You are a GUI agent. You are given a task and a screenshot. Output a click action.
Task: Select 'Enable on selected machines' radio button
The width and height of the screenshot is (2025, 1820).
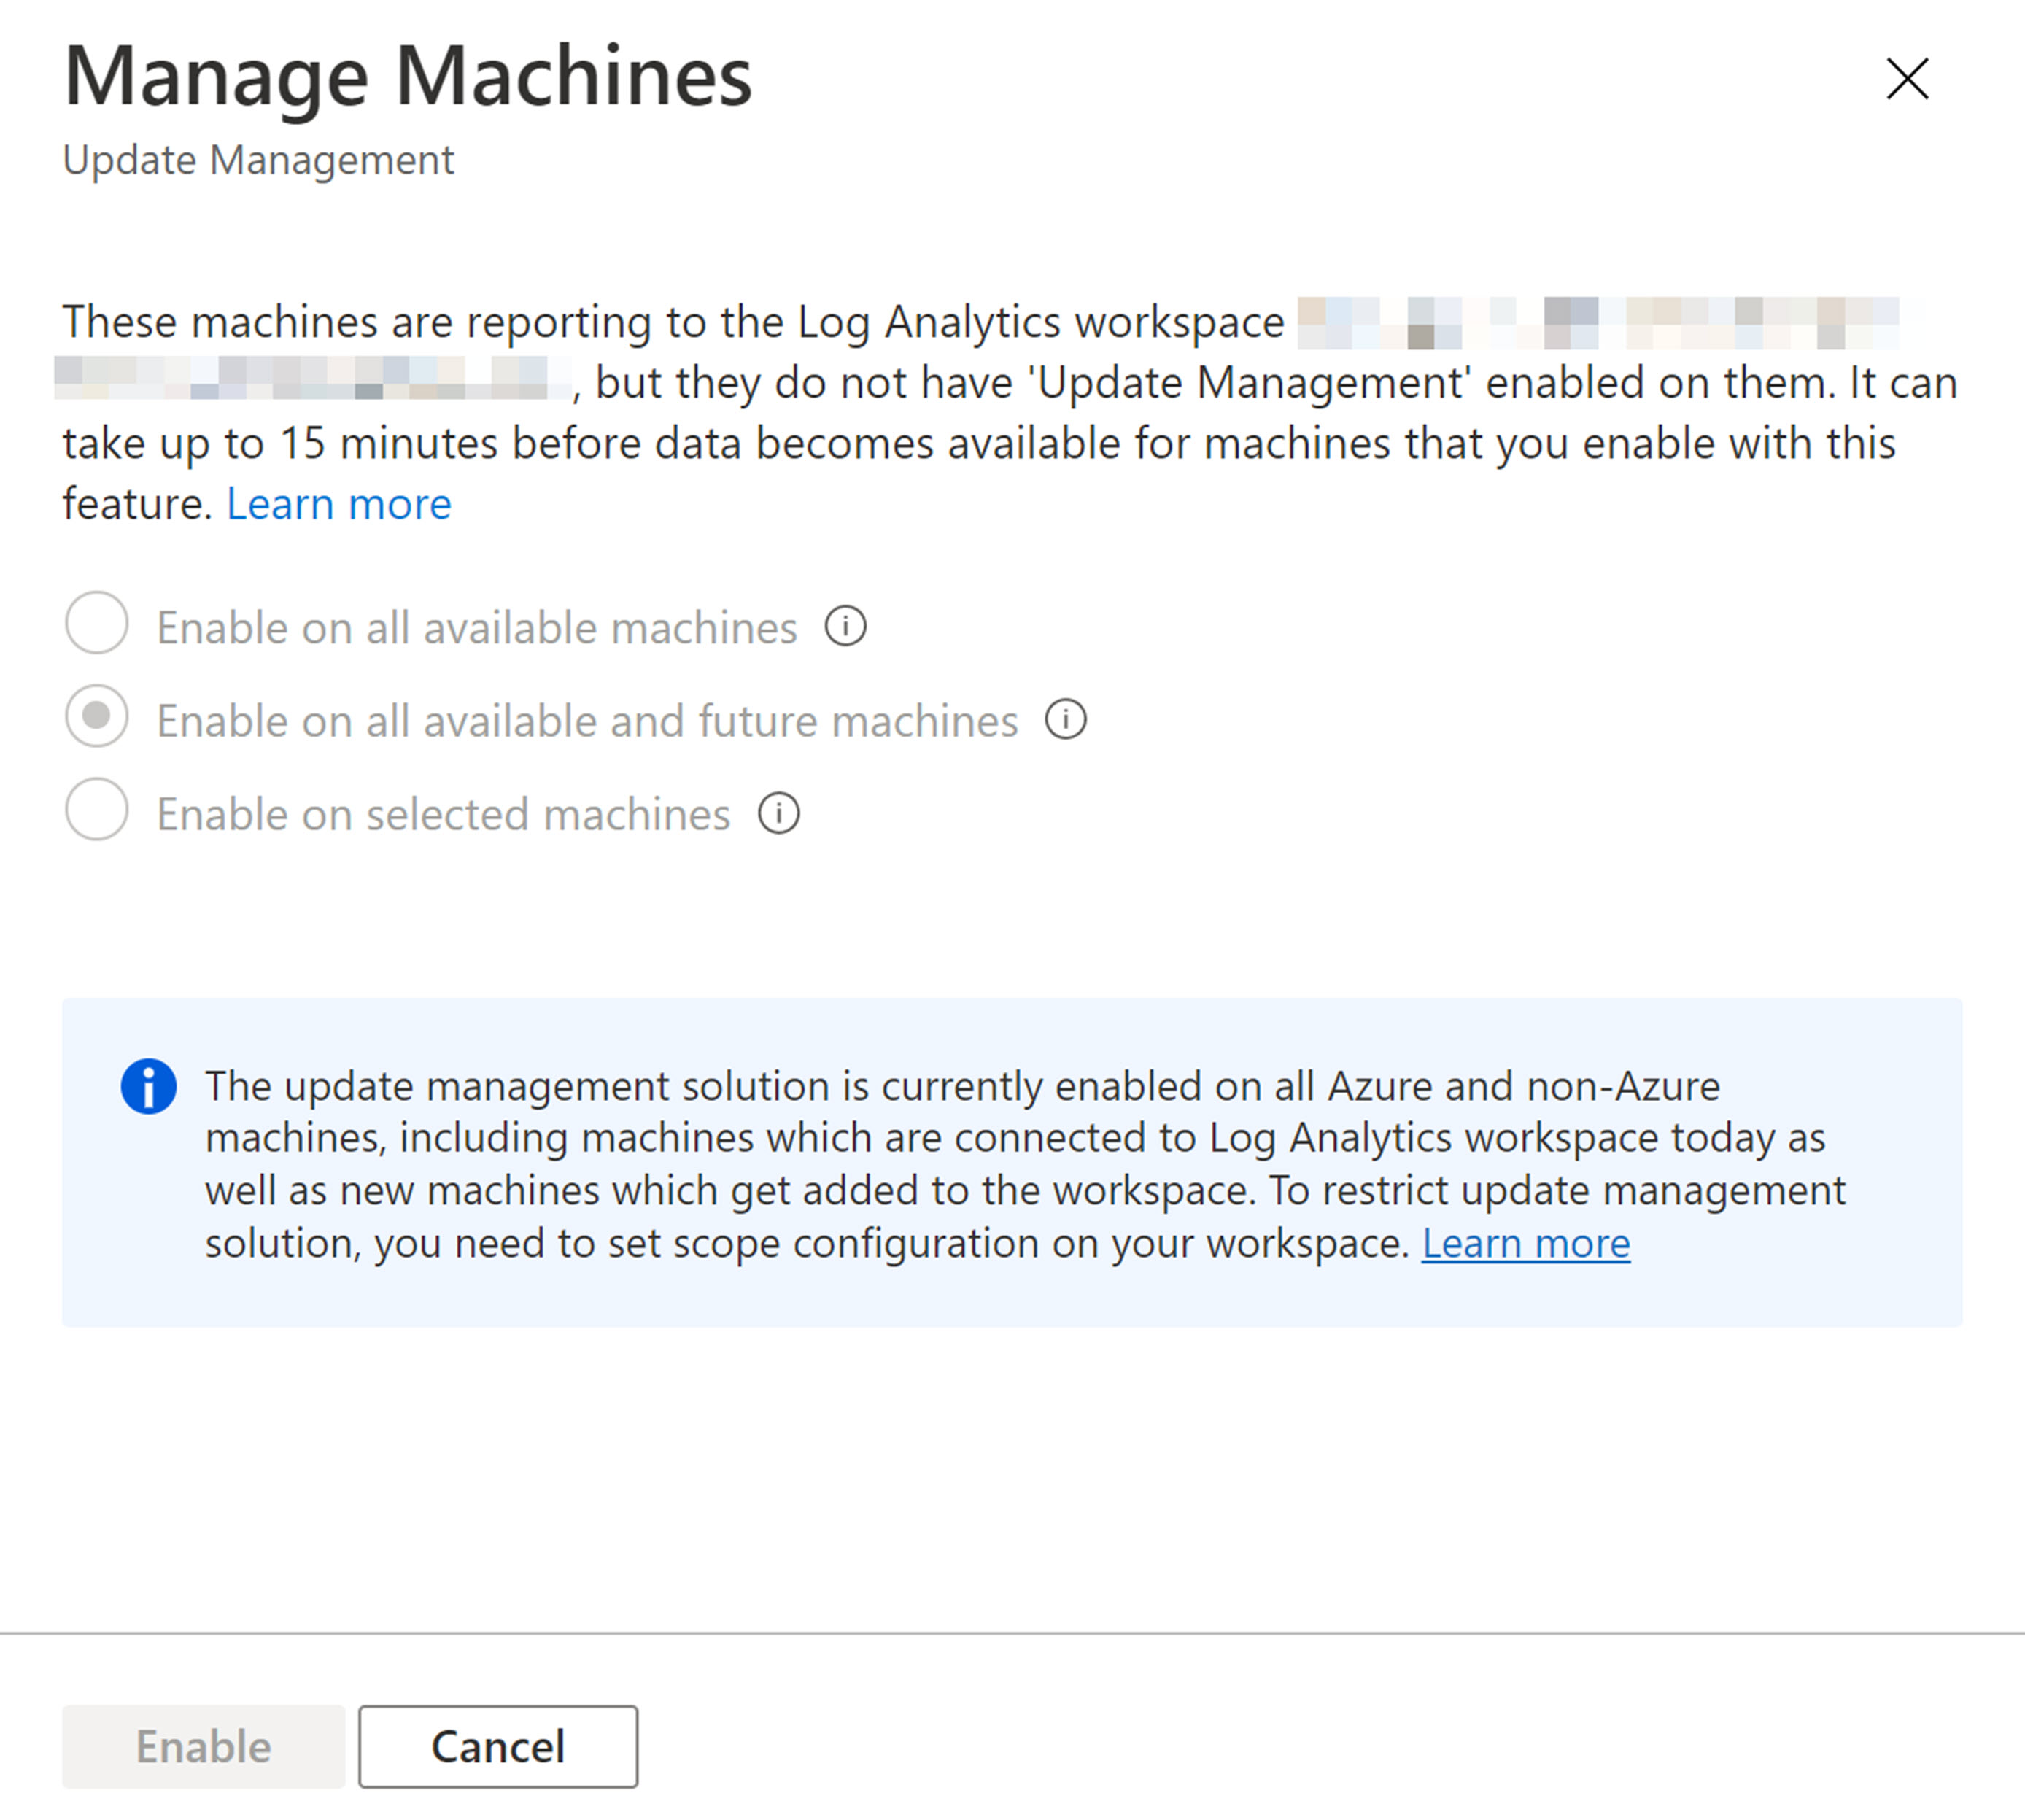click(96, 809)
